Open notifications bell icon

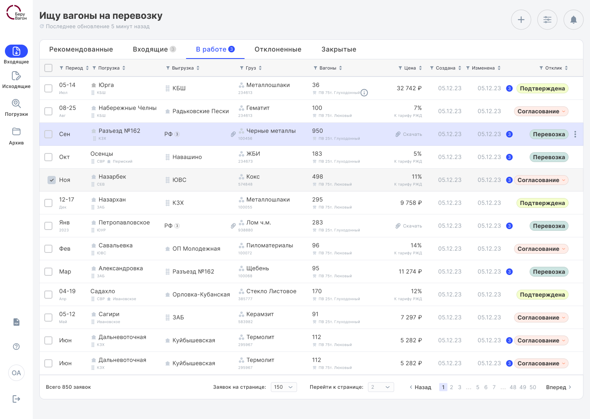pos(573,20)
